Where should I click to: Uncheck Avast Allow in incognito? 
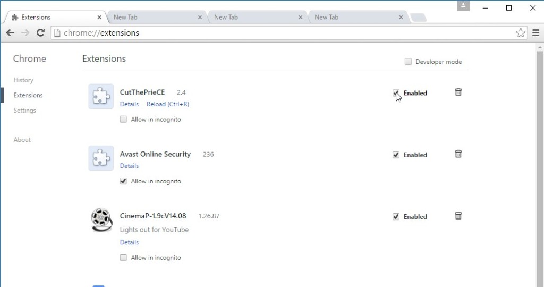tap(123, 181)
